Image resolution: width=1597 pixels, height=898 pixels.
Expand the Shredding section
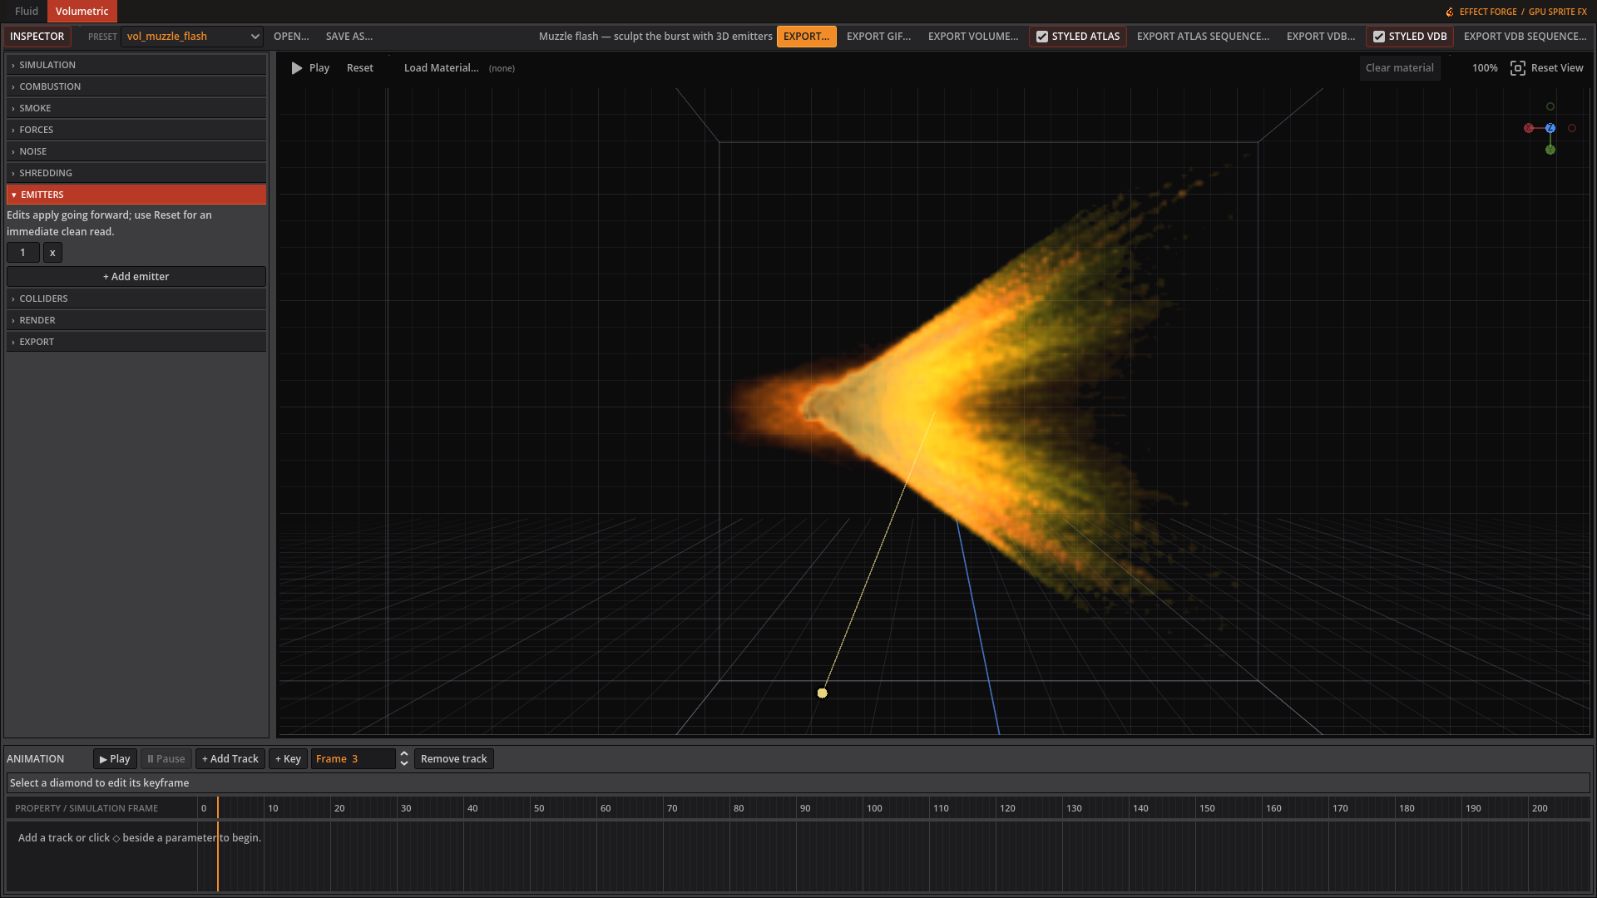pos(136,173)
